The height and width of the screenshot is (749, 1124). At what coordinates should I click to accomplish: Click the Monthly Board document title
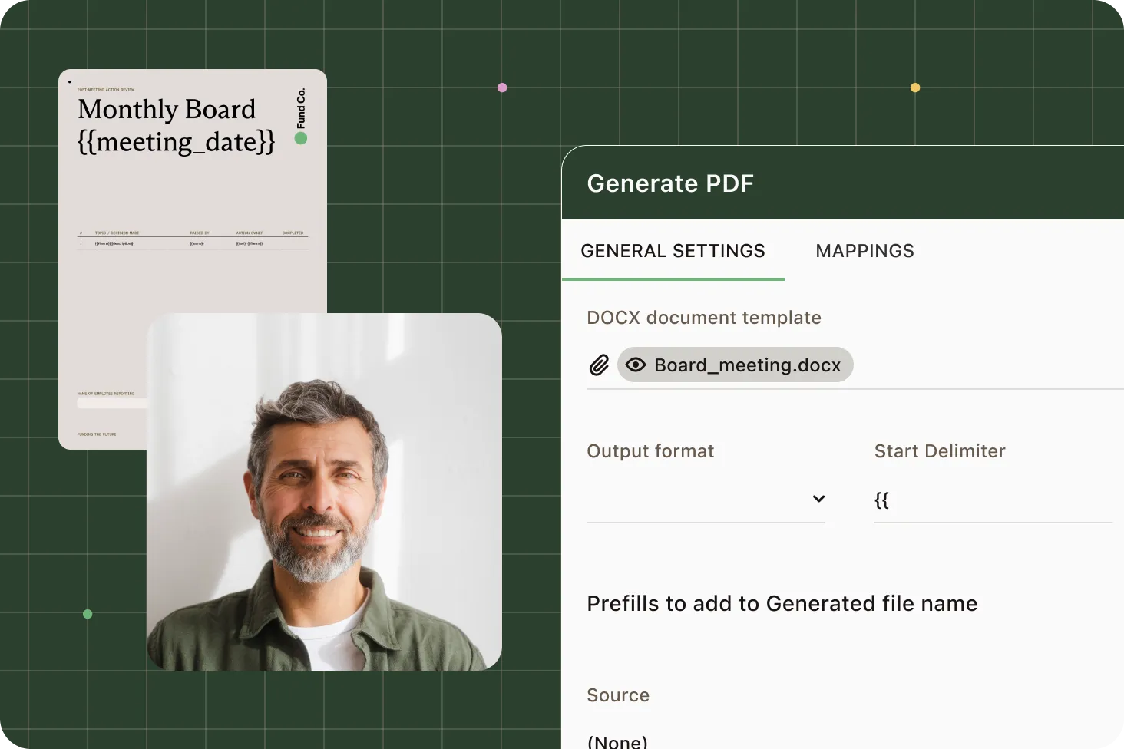[167, 110]
